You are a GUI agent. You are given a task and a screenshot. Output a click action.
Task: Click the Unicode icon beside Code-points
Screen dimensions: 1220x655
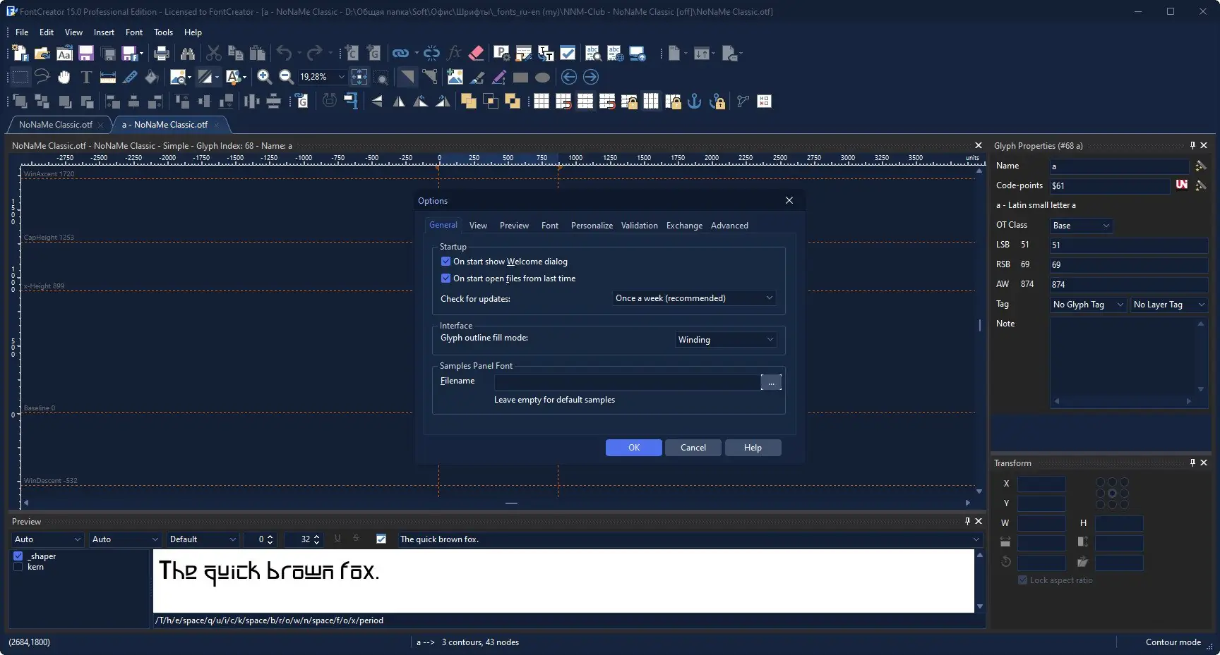point(1182,185)
